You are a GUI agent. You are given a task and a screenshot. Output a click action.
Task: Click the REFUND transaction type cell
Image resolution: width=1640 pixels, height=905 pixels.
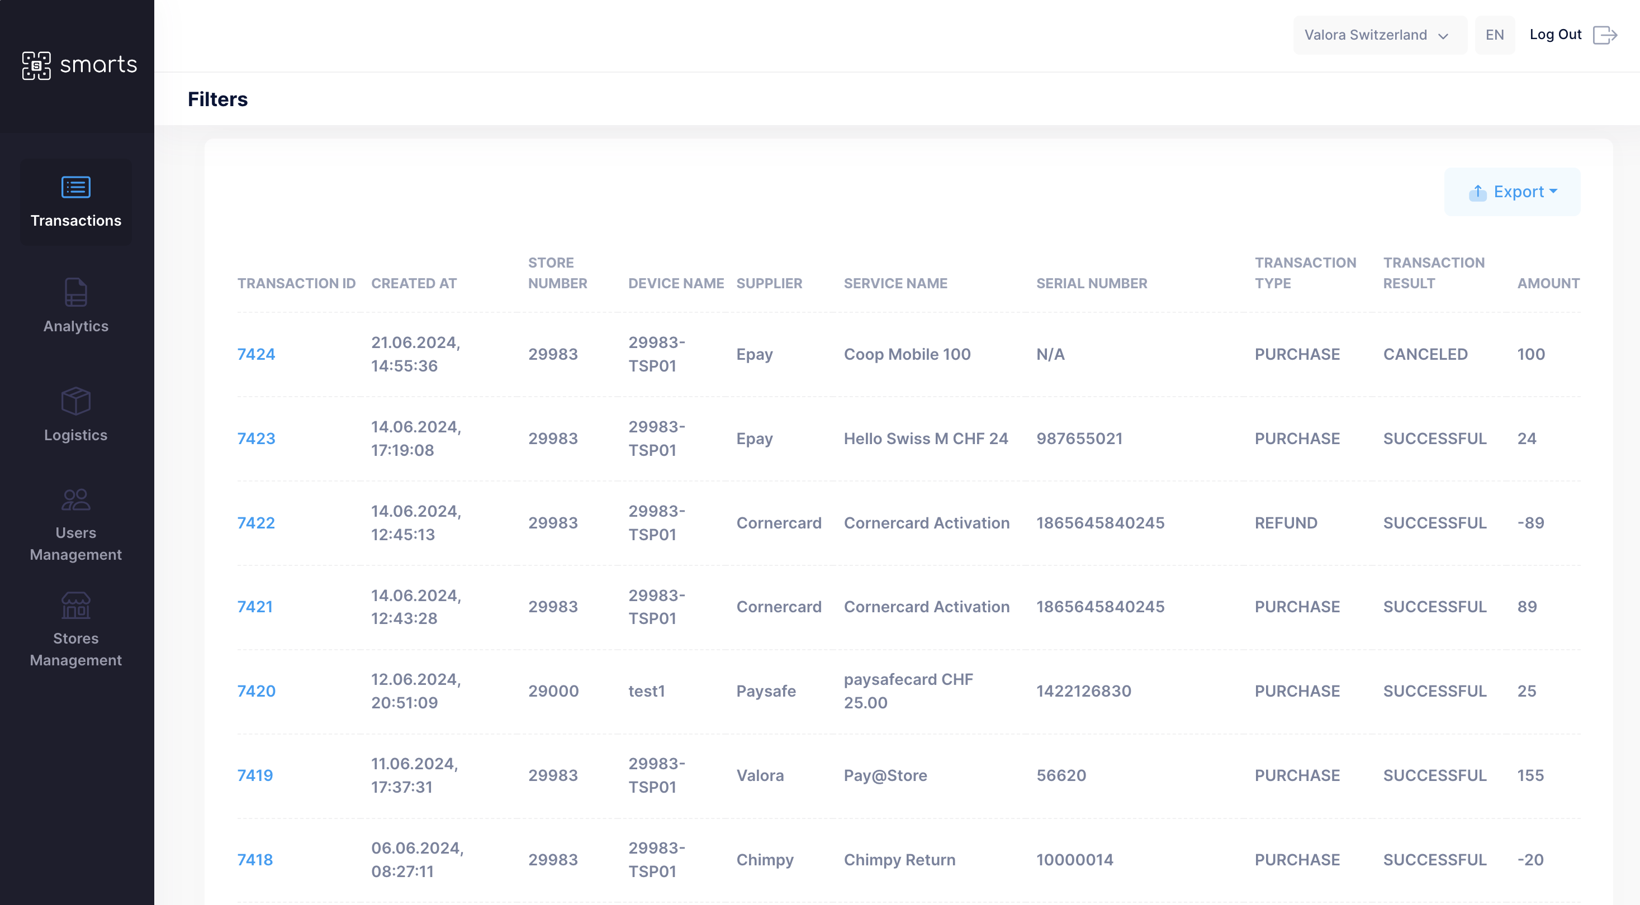coord(1286,522)
